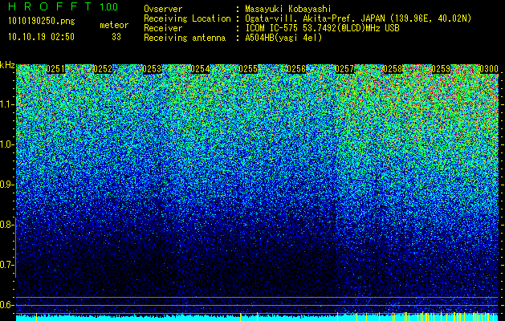Click the 0256 time marker
Viewport: 505px width, 321px height.
[296, 69]
